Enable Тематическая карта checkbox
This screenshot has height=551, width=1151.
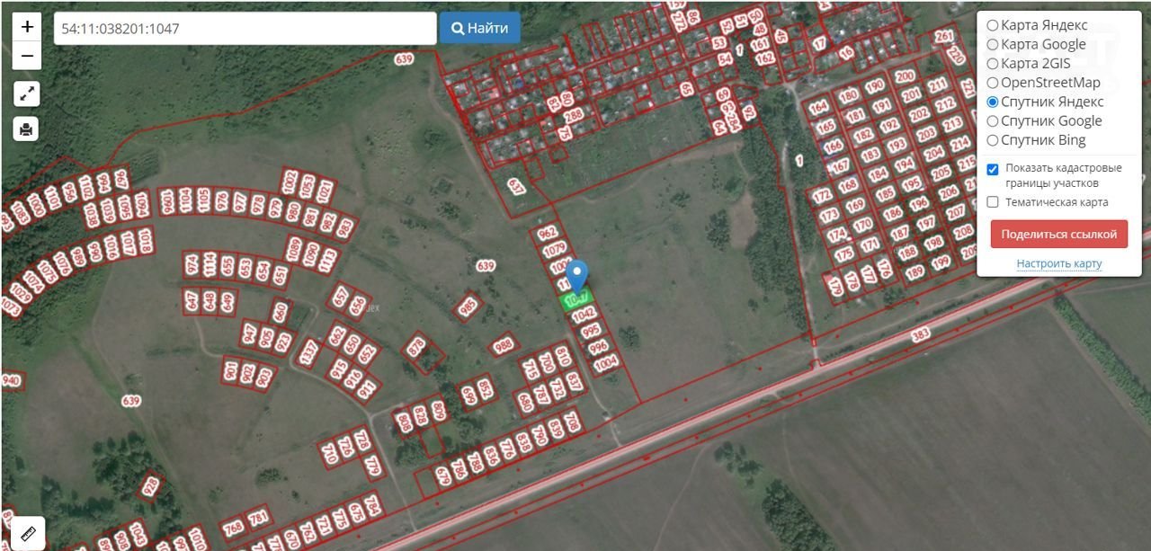point(993,202)
